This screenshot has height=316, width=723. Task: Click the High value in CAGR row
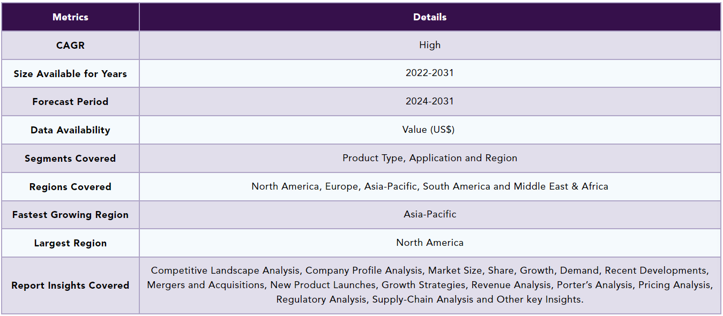[x=430, y=45]
